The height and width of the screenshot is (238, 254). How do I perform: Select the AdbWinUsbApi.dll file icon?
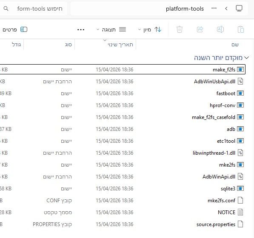pyautogui.click(x=240, y=81)
